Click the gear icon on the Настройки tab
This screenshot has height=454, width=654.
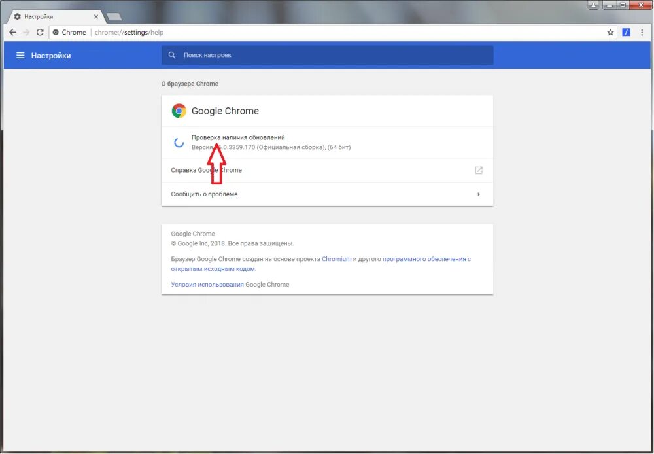tap(17, 17)
